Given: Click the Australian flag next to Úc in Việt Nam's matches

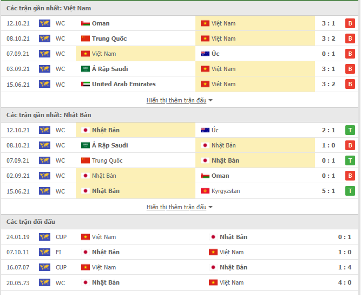Looking at the screenshot, I should pos(205,54).
